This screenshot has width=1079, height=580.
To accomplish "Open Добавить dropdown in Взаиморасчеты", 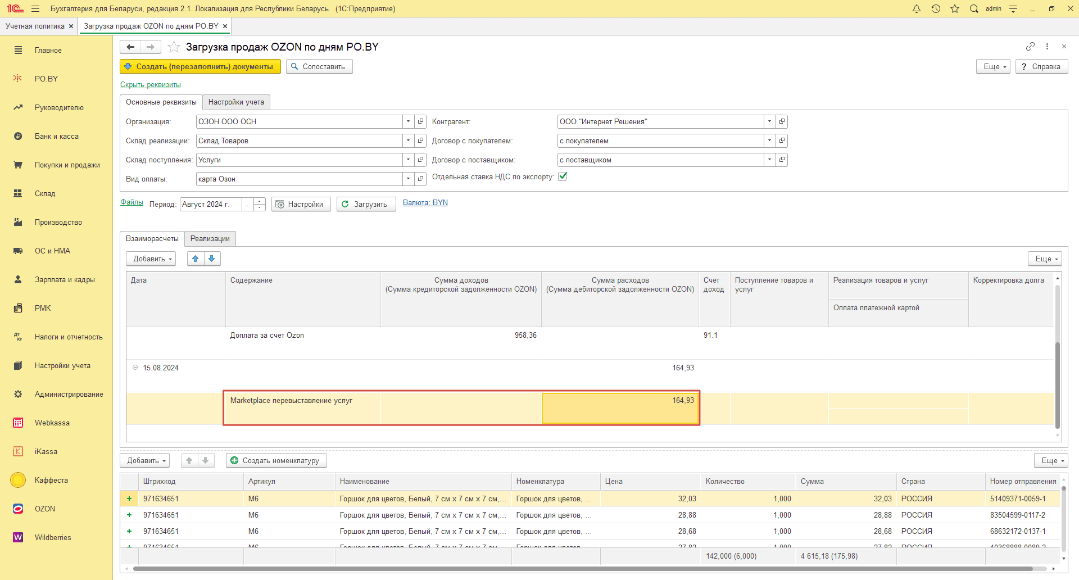I will 151,259.
